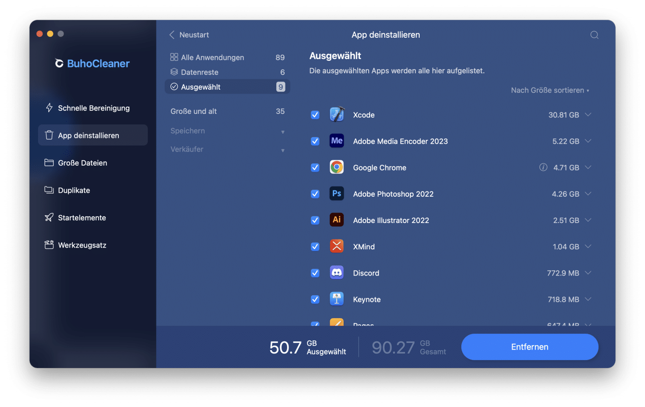645x407 pixels.
Task: Click the Xcode app icon
Action: pos(337,114)
